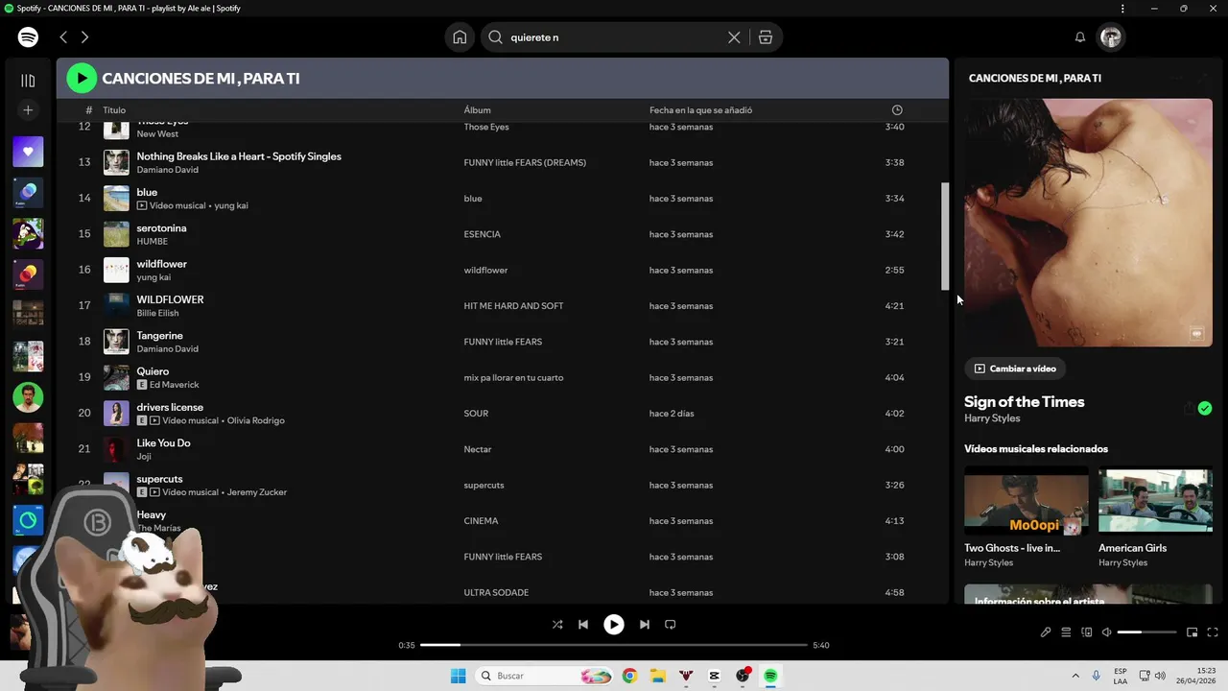Viewport: 1228px width, 691px height.
Task: Open the artist link HUMBE
Action: (x=153, y=242)
